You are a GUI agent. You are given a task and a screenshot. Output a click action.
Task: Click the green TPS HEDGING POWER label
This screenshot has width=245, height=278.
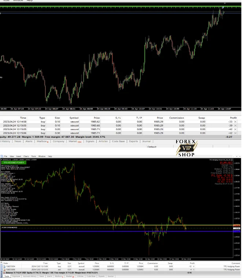click(14, 163)
